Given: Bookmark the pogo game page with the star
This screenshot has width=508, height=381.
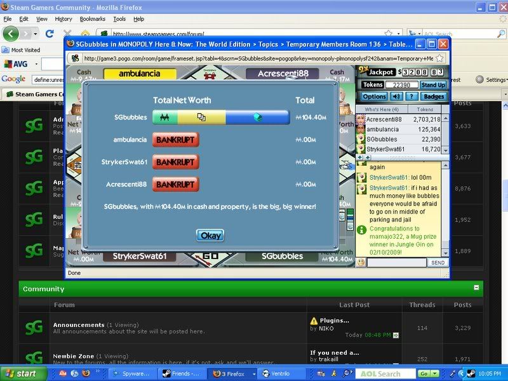Looking at the screenshot, I should 439,58.
